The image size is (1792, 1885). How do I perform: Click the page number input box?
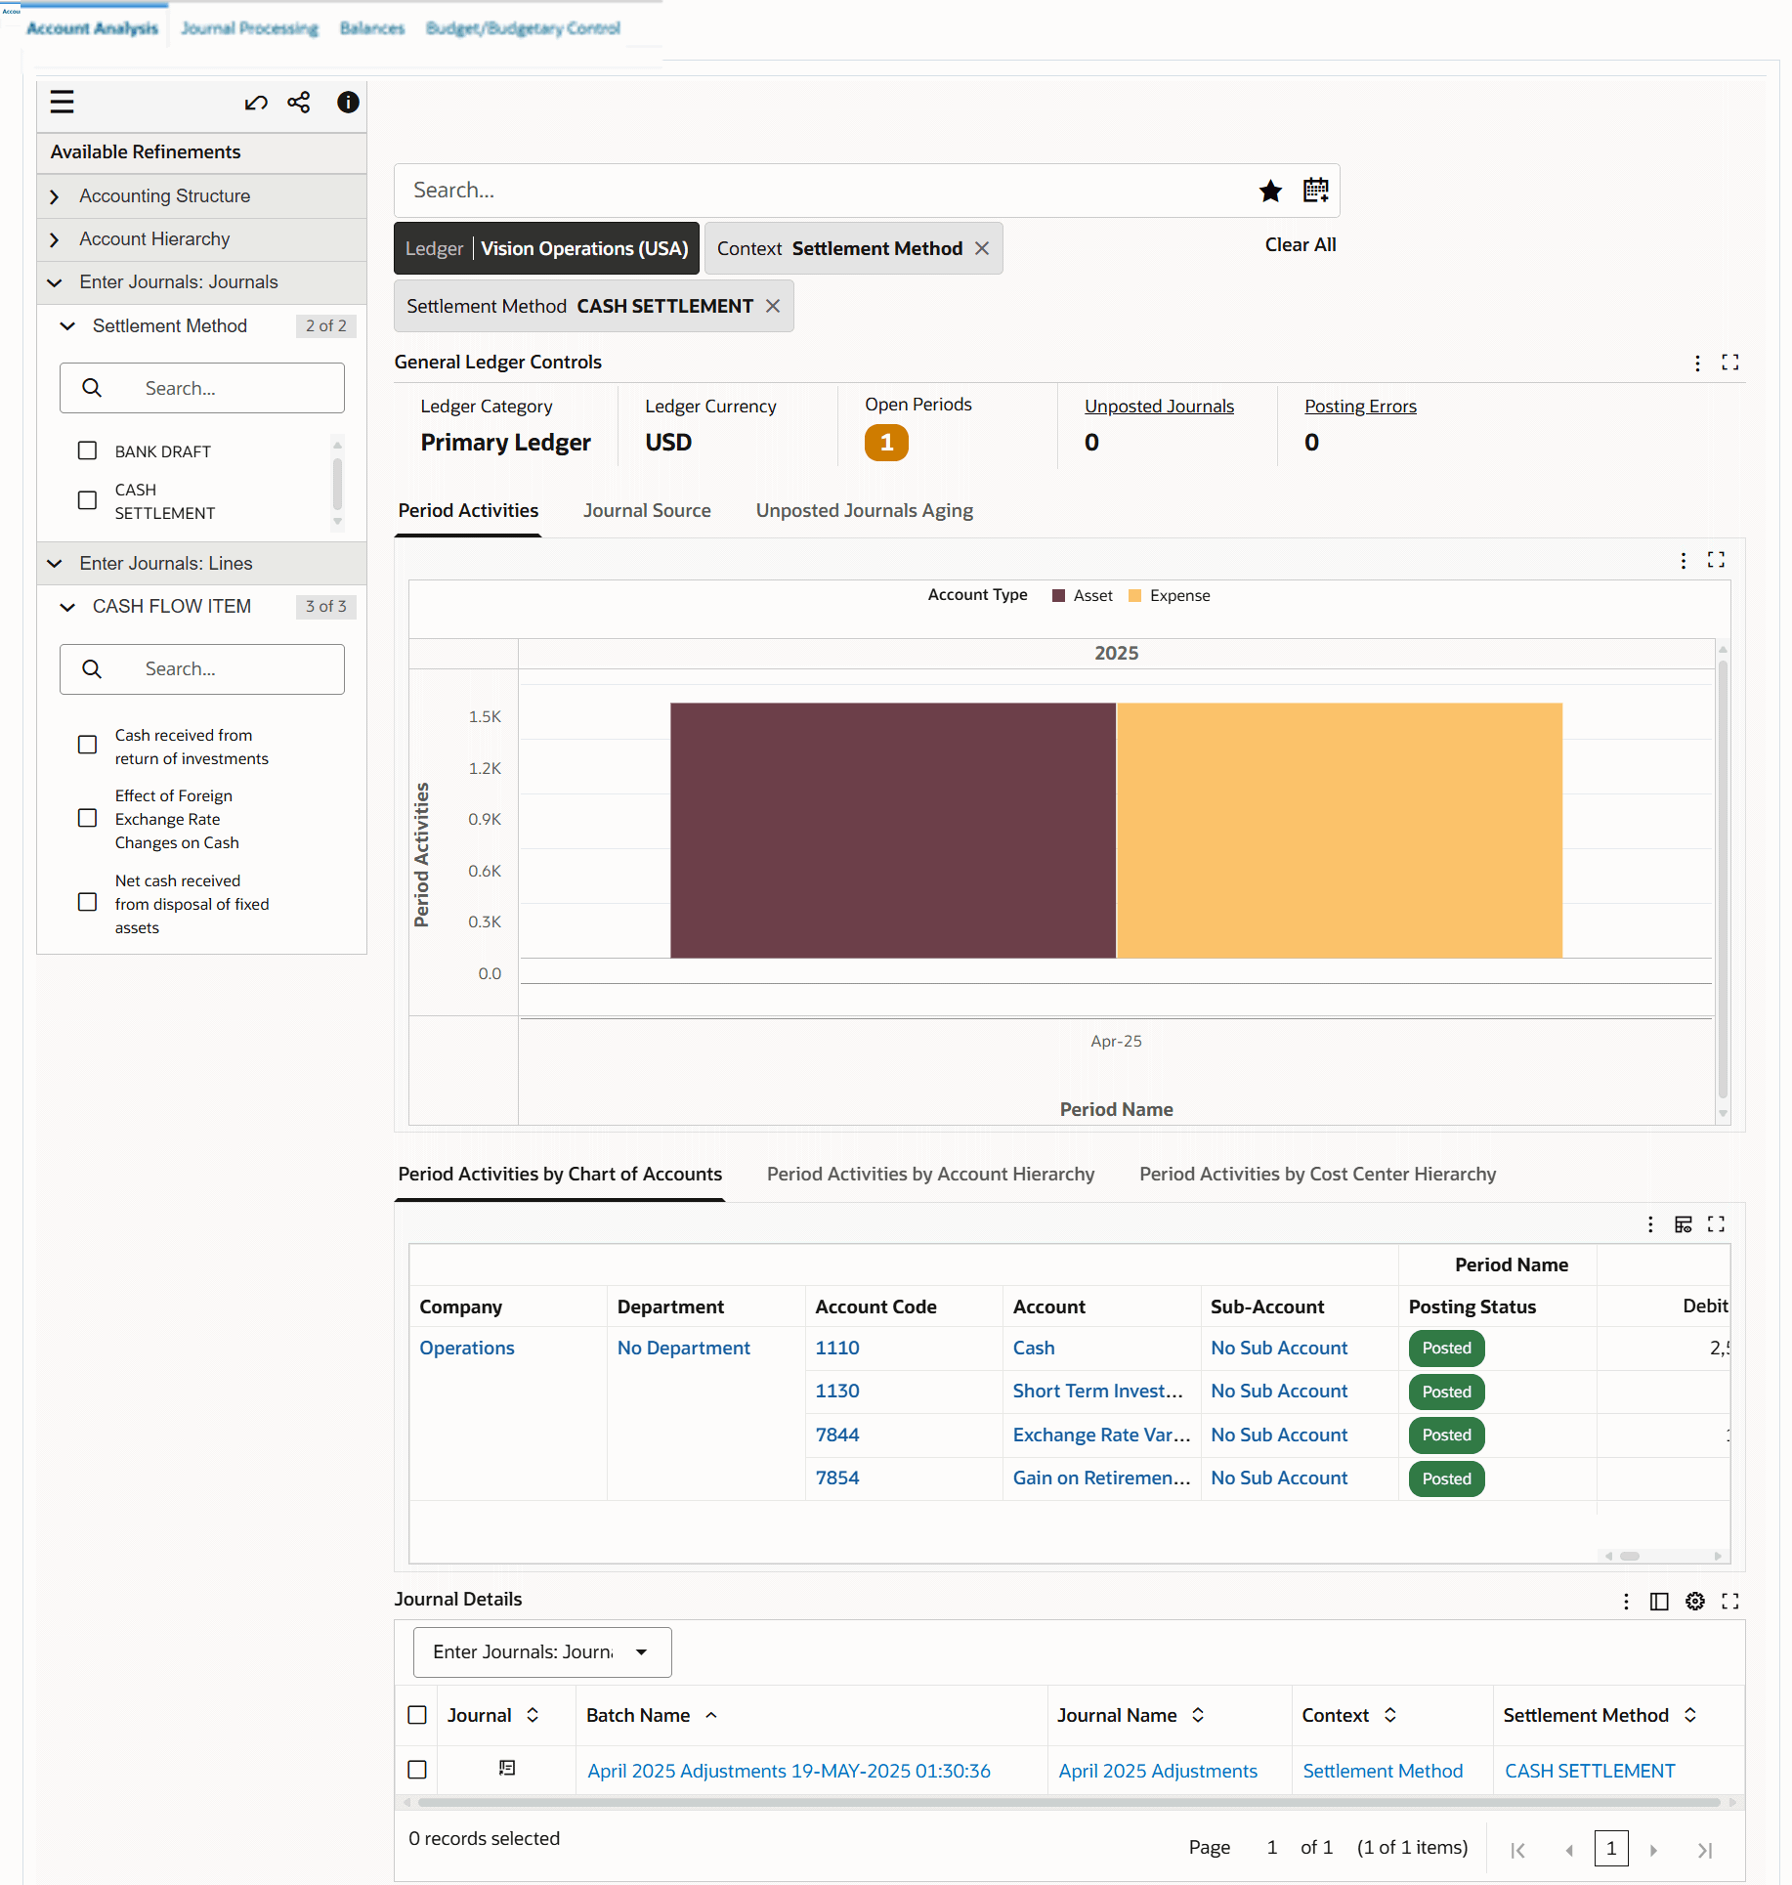pyautogui.click(x=1611, y=1849)
